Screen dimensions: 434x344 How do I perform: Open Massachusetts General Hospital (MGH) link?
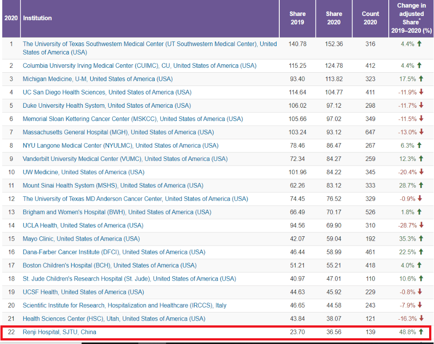(118, 132)
